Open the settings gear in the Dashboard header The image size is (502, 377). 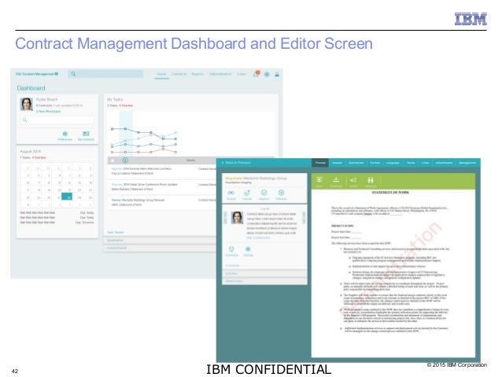tap(267, 74)
